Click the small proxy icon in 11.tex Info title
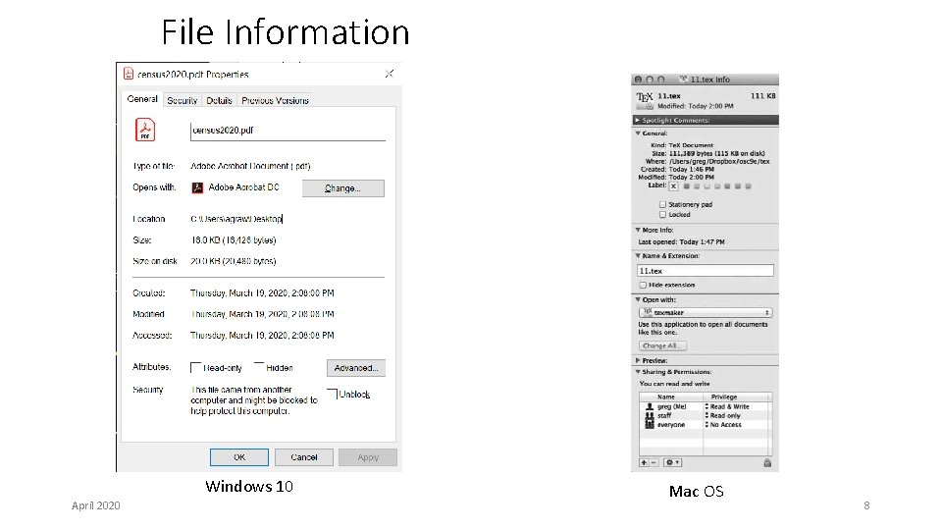This screenshot has width=942, height=530. pyautogui.click(x=683, y=79)
